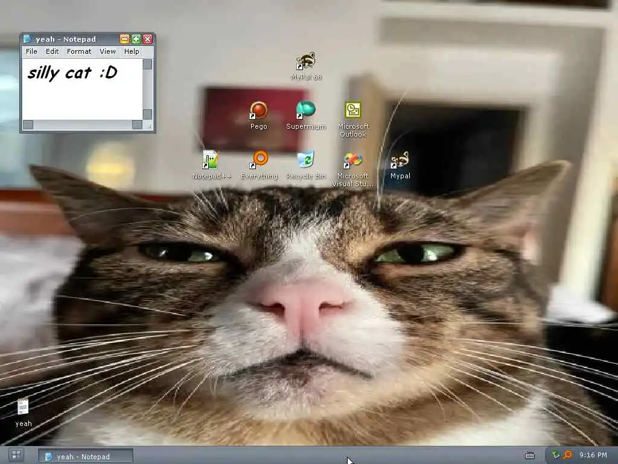Click Notepad vertical scrollbar down arrow
This screenshot has height=464, width=618.
click(x=147, y=114)
